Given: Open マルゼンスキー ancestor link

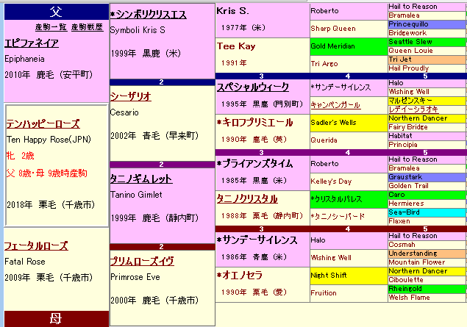Looking at the screenshot, I should coord(410,101).
